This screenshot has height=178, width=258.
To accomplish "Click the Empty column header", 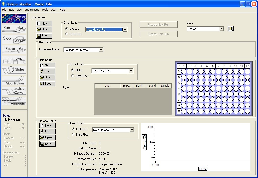I will point(126,86).
